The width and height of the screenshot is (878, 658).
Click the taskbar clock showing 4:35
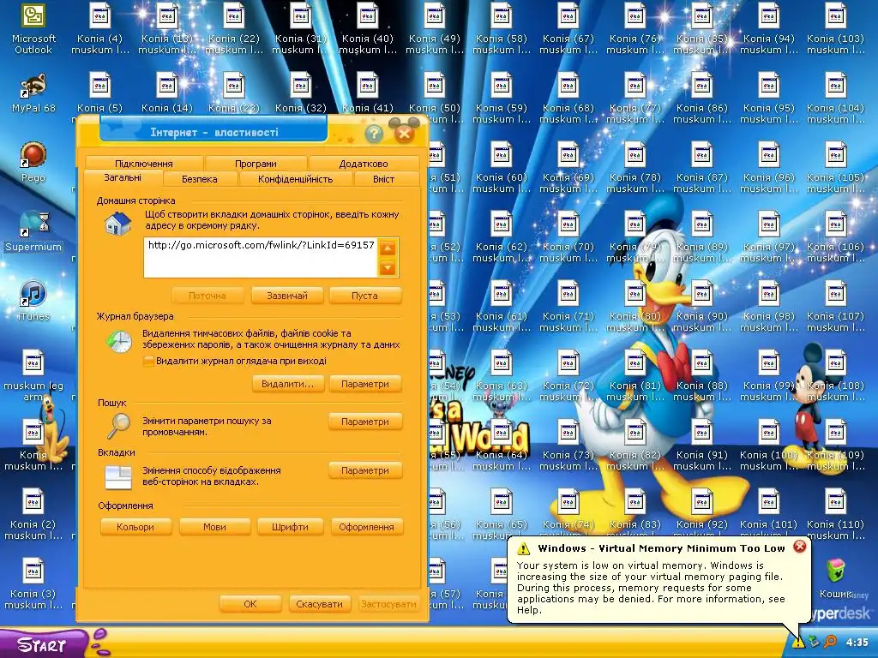[x=857, y=642]
